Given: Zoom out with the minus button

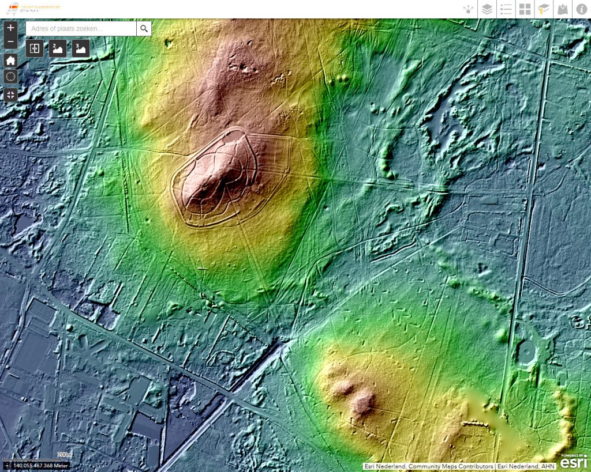Looking at the screenshot, I should pos(10,41).
